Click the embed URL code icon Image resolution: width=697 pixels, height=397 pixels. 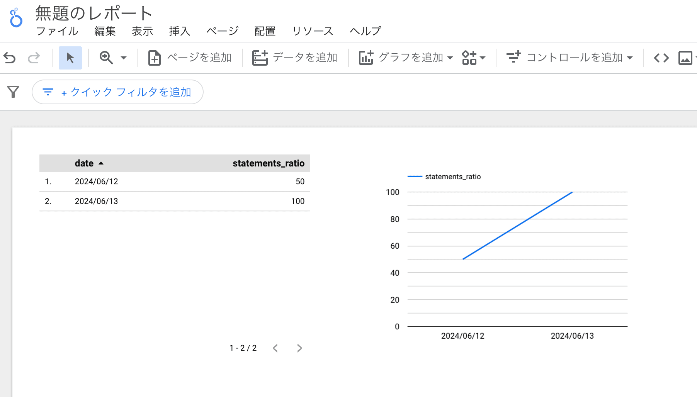point(661,58)
